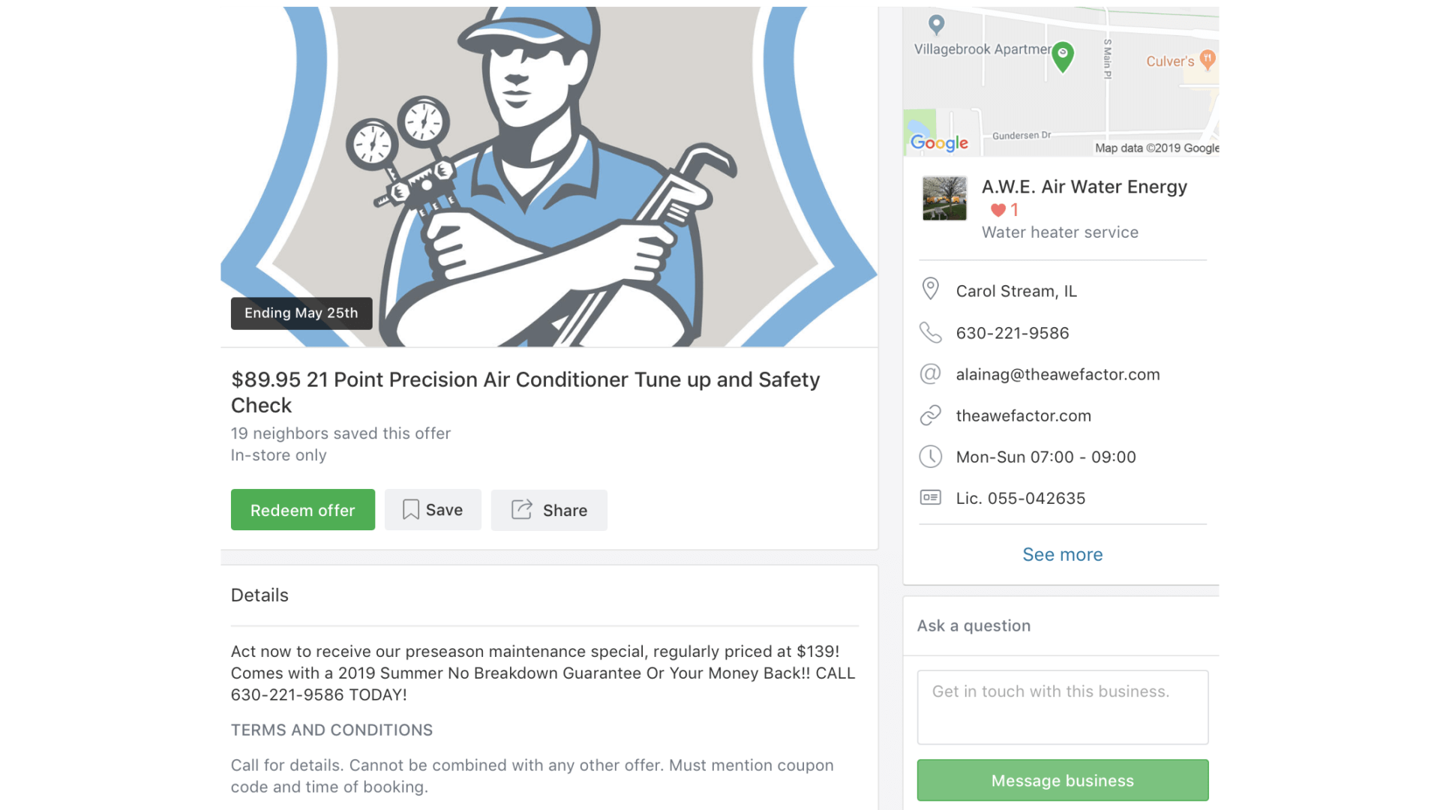Click the phone icon next to number

(x=930, y=331)
